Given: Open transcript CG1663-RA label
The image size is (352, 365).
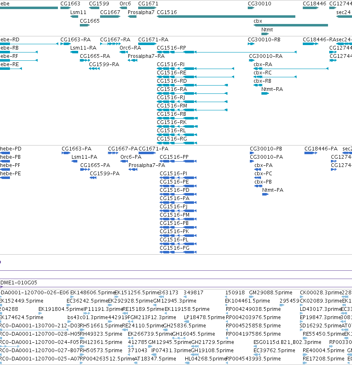Looking at the screenshot, I should point(75,40).
